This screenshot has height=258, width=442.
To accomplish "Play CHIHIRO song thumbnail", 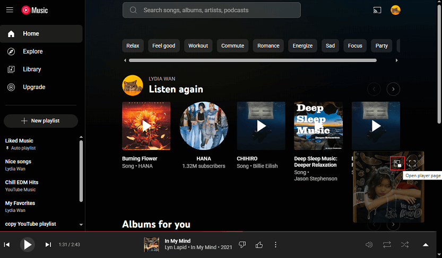I will click(261, 126).
